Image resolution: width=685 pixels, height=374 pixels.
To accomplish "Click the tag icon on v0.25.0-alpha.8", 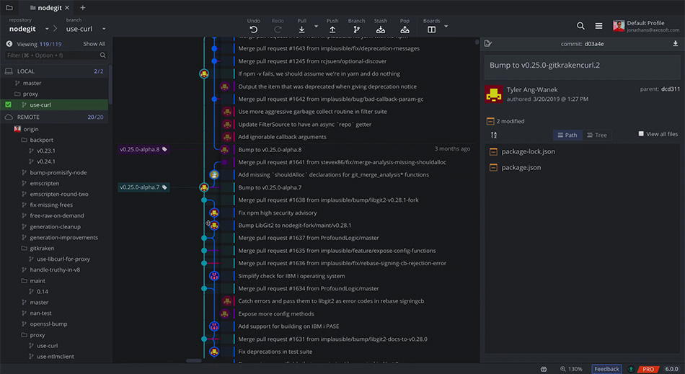I will click(x=164, y=149).
